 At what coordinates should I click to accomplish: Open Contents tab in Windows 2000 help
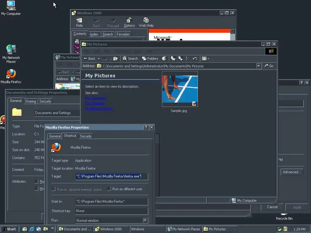click(x=80, y=34)
